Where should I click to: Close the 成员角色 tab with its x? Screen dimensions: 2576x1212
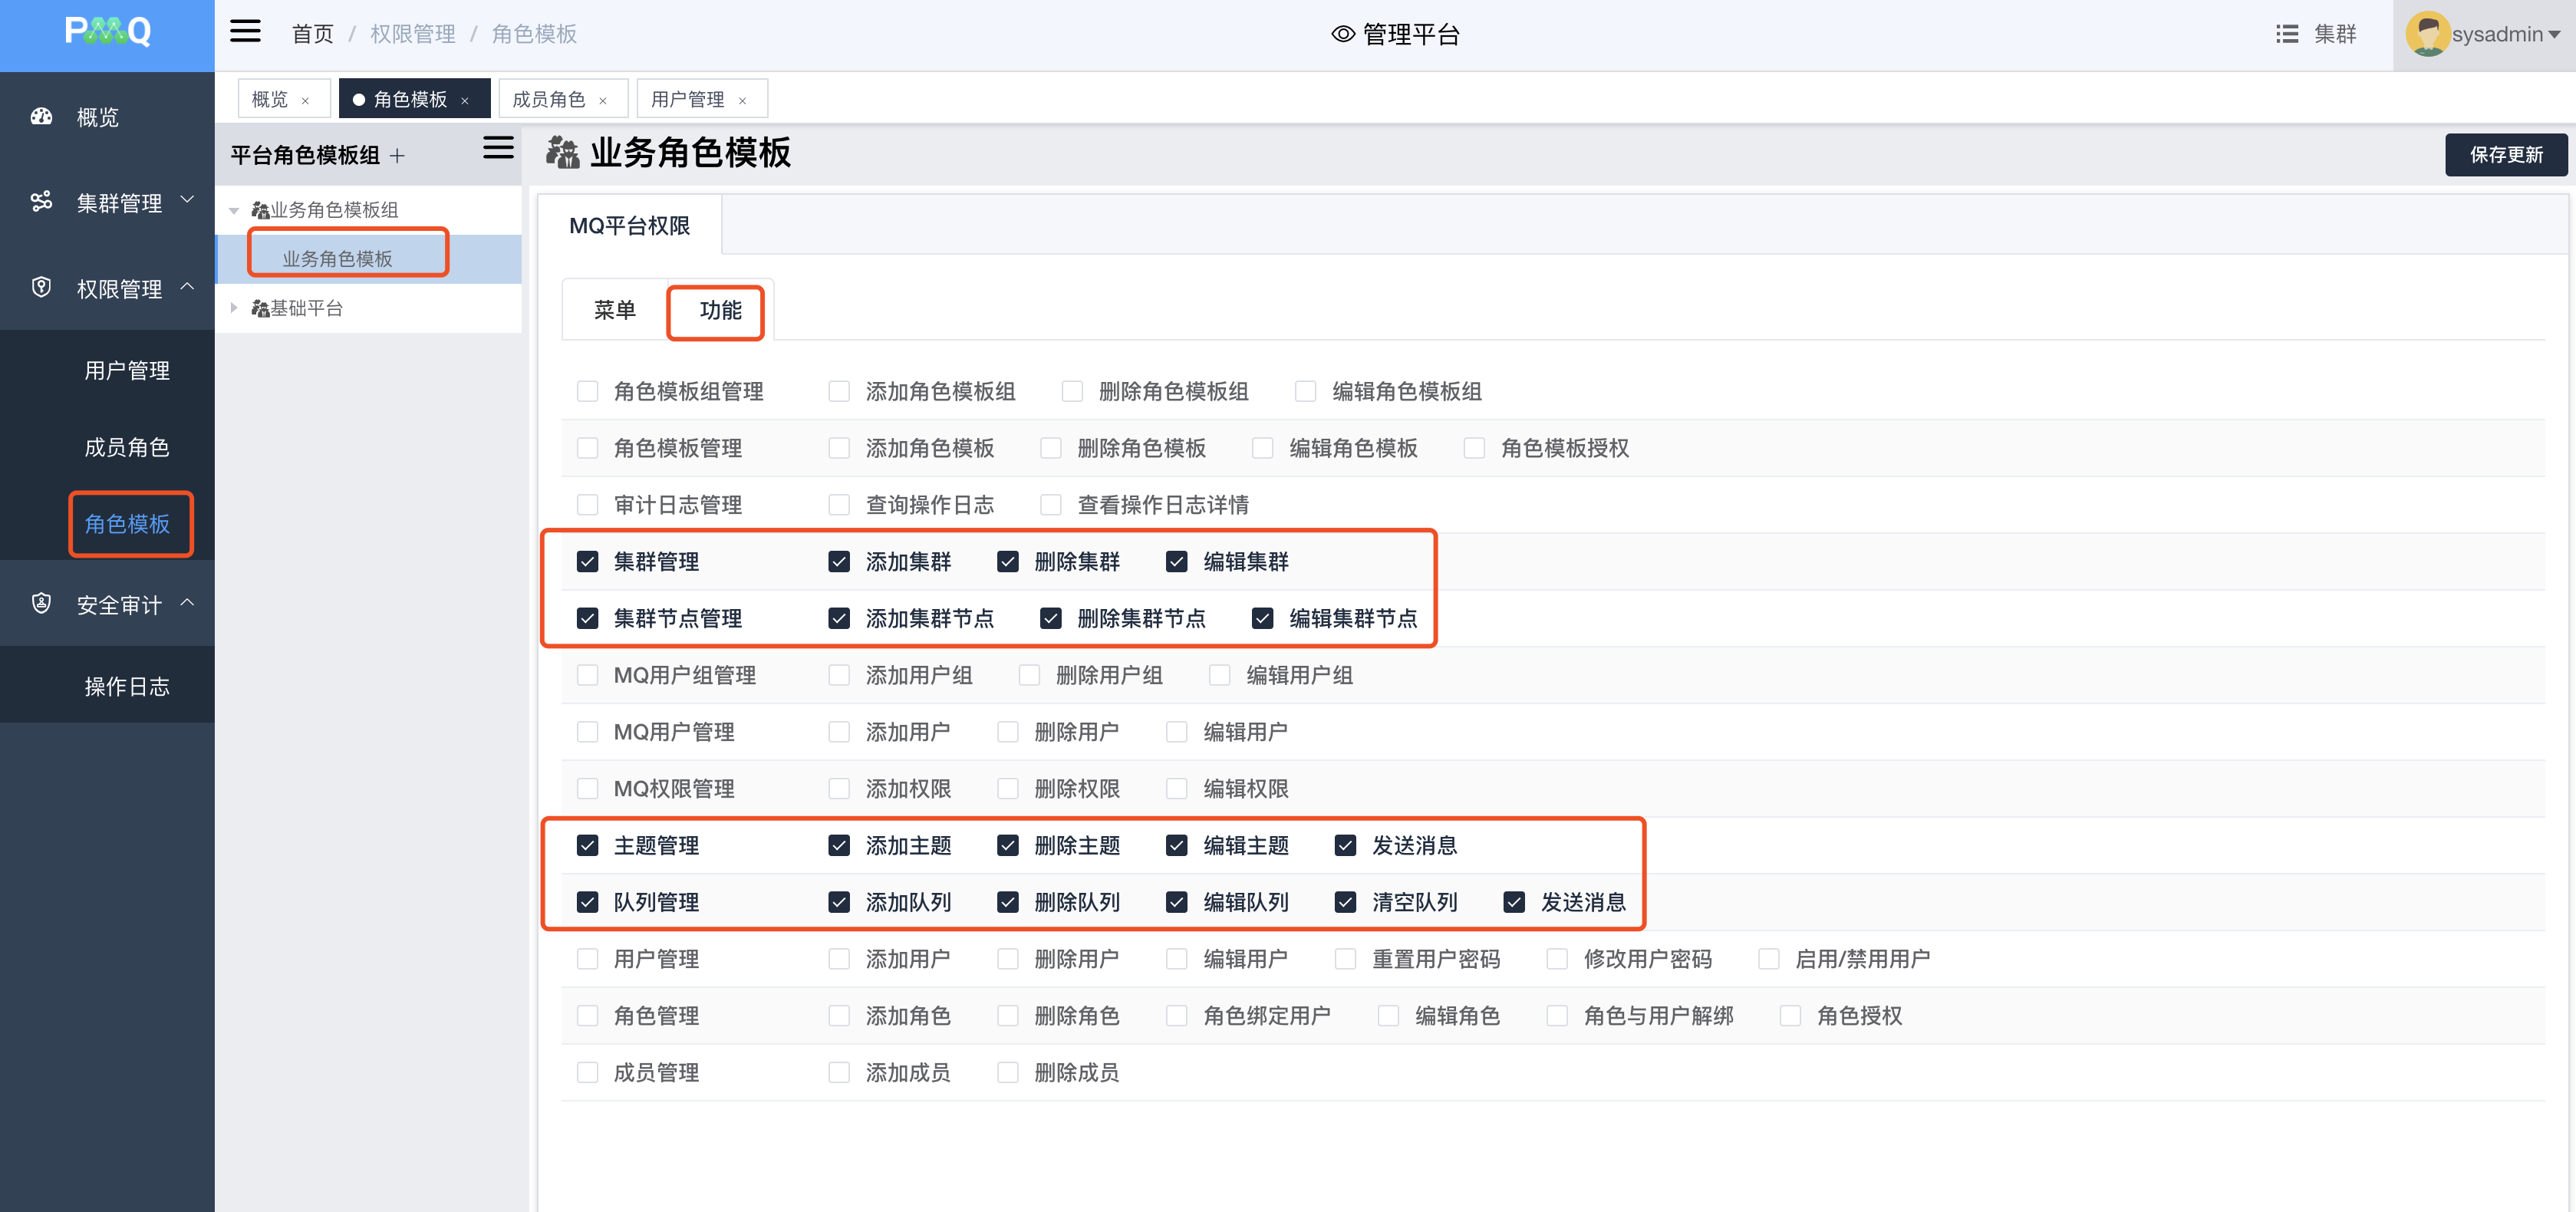point(603,100)
